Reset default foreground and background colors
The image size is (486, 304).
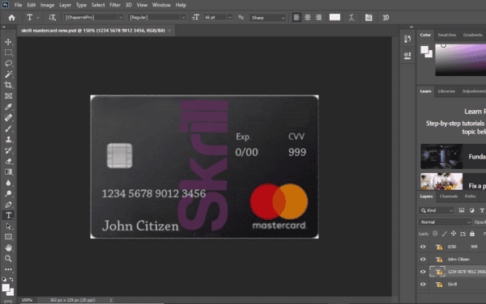(4, 279)
